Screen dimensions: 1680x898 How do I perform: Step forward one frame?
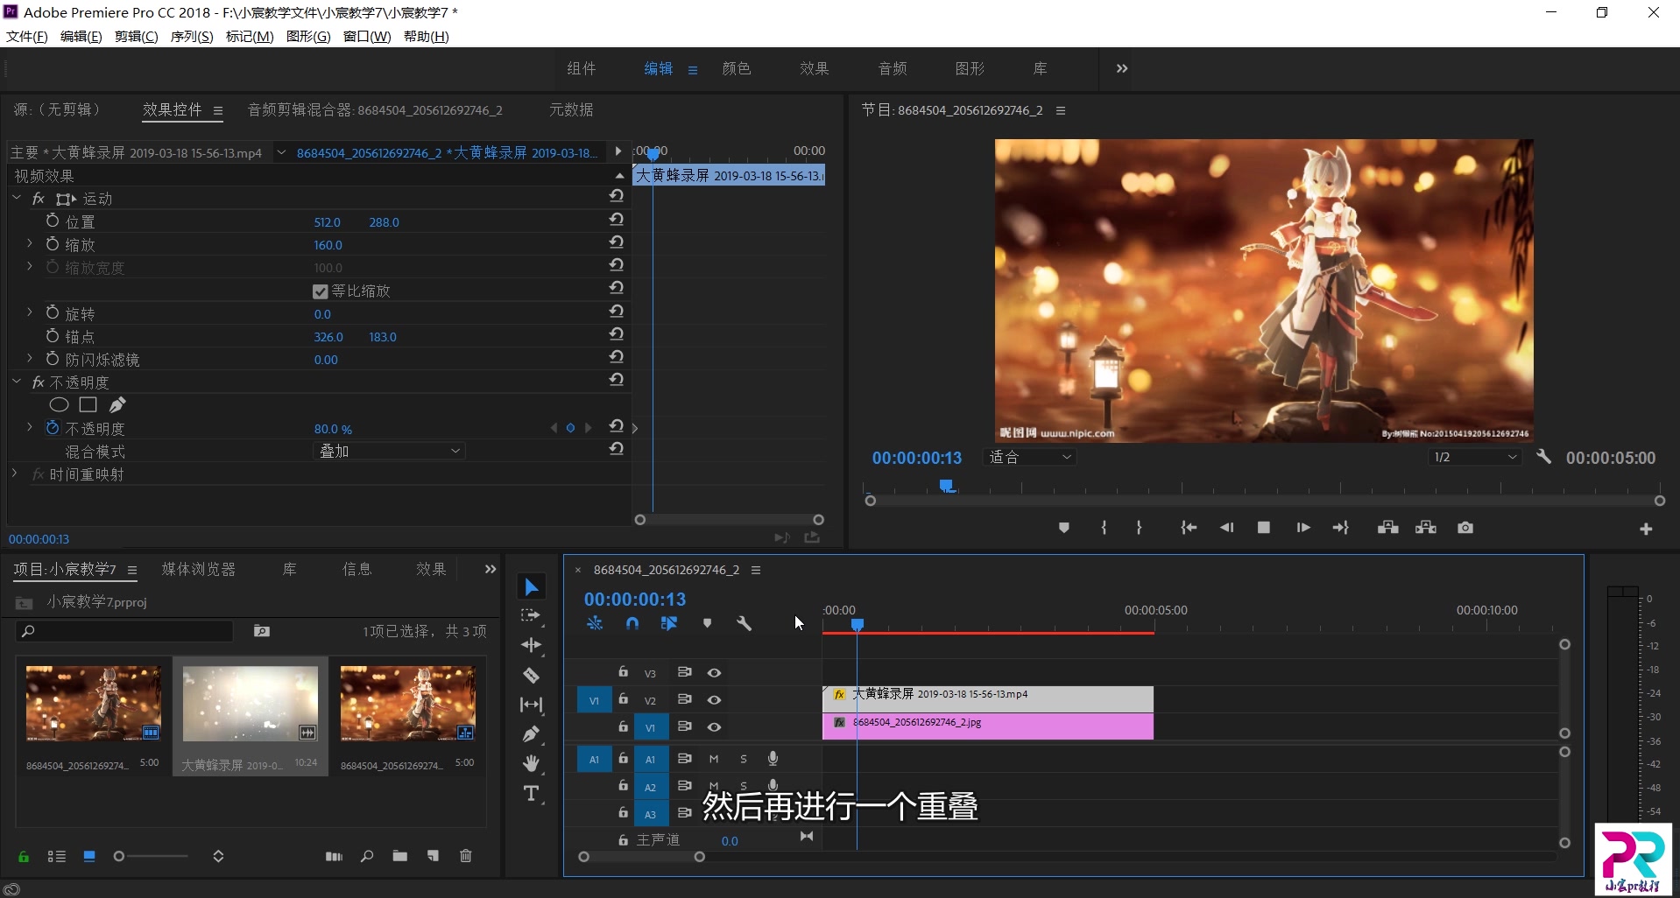point(1303,528)
